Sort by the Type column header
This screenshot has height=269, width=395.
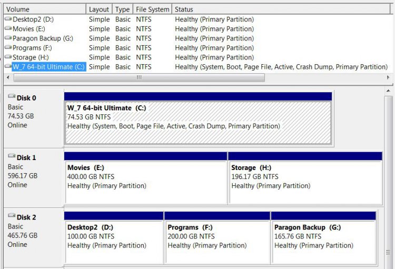tap(122, 9)
